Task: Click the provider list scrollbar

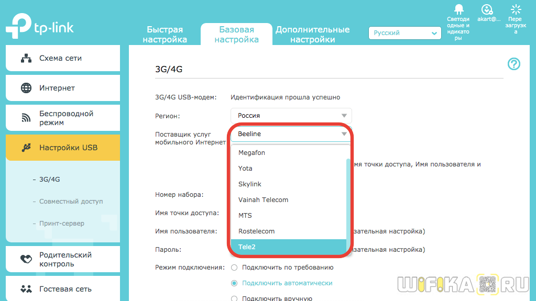Action: tap(348, 206)
